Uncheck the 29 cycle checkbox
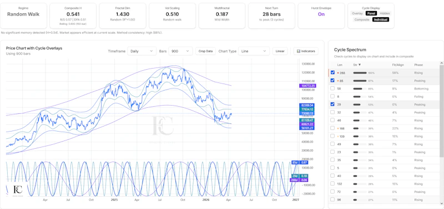 [x=332, y=104]
